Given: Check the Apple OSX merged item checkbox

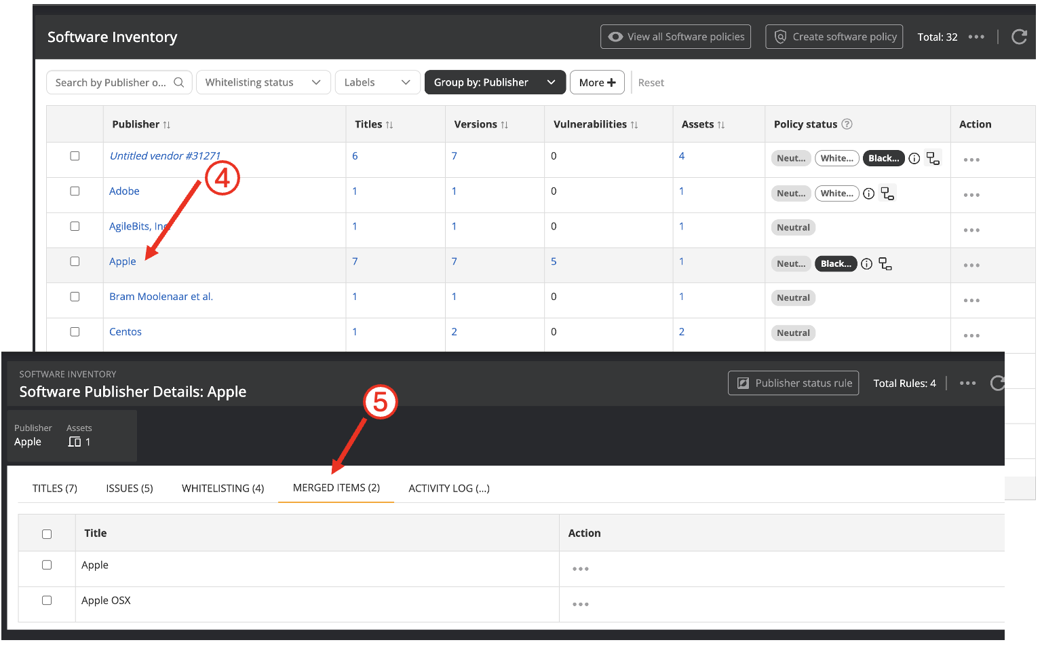Looking at the screenshot, I should point(47,600).
